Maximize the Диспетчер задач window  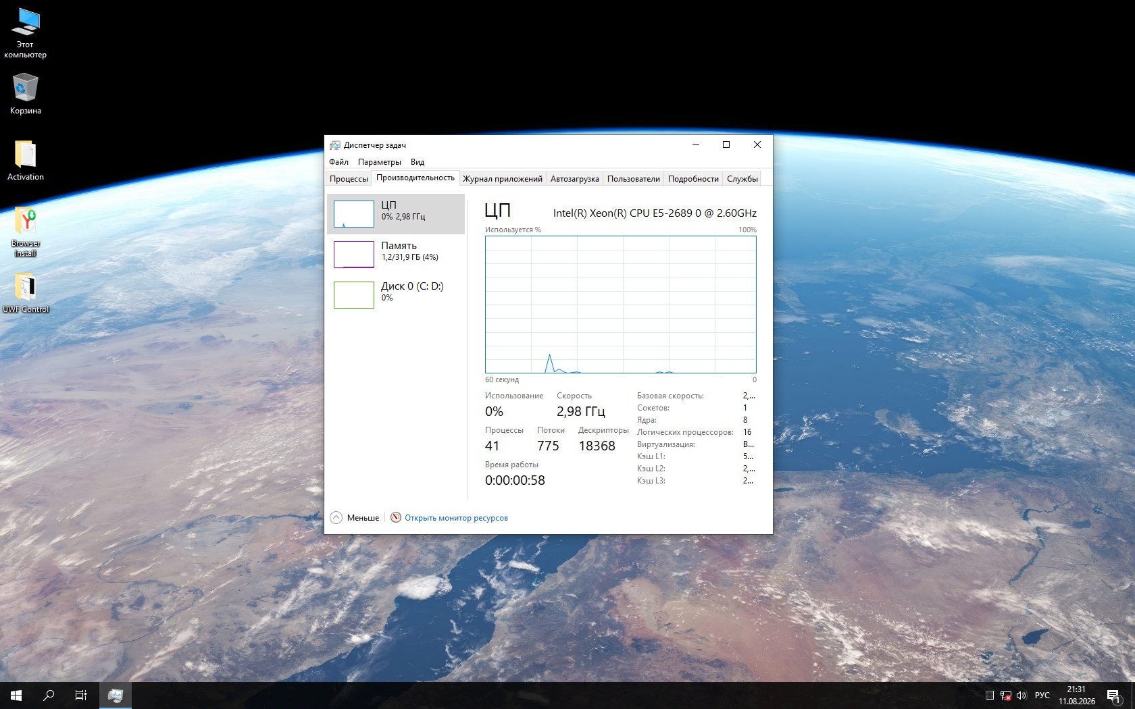[726, 145]
